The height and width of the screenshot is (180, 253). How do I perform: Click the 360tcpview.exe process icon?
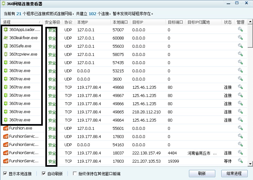(x=6, y=54)
